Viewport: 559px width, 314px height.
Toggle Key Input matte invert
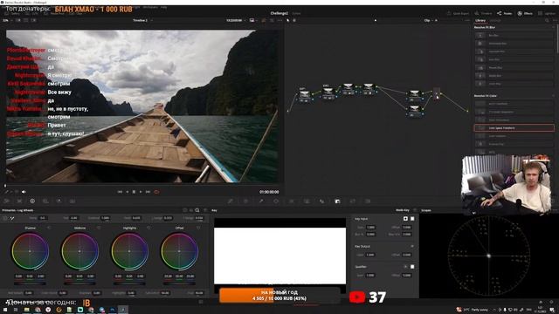pyautogui.click(x=405, y=219)
